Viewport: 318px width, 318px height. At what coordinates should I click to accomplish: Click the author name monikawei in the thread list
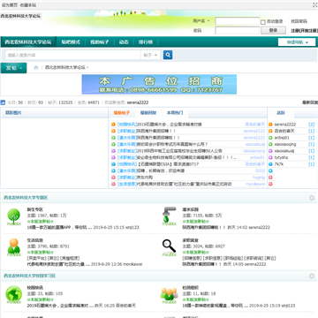pyautogui.click(x=255, y=184)
